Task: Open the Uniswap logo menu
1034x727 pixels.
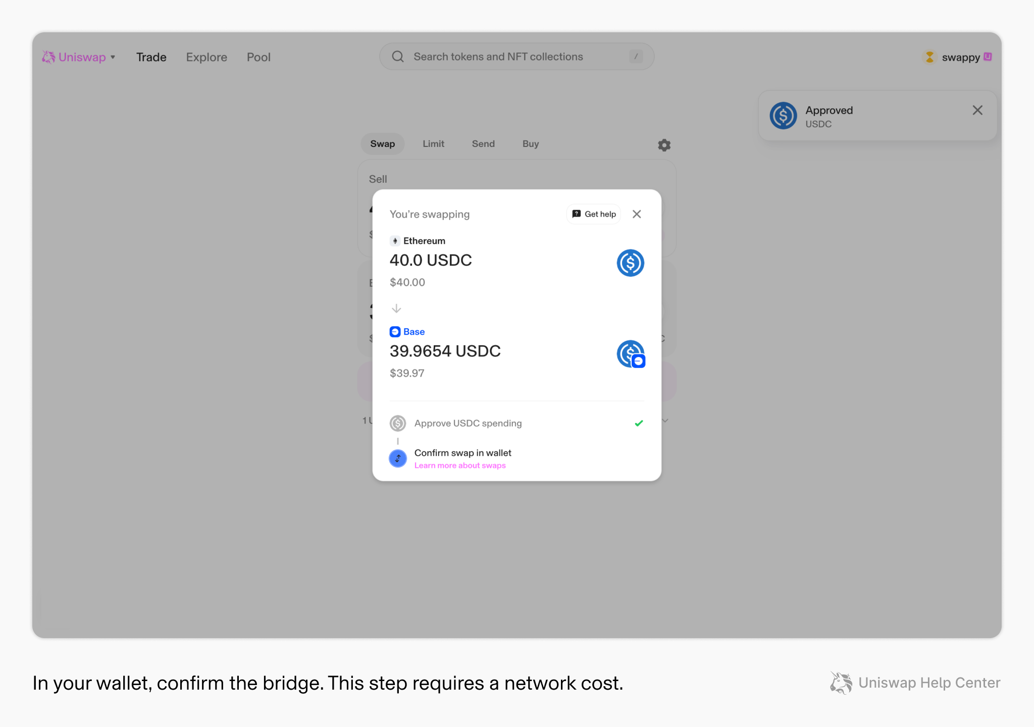Action: tap(79, 57)
